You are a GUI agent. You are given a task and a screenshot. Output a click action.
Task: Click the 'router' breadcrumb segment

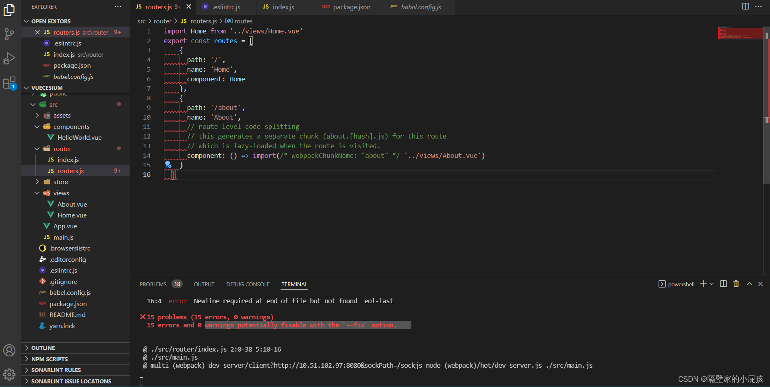pos(163,21)
